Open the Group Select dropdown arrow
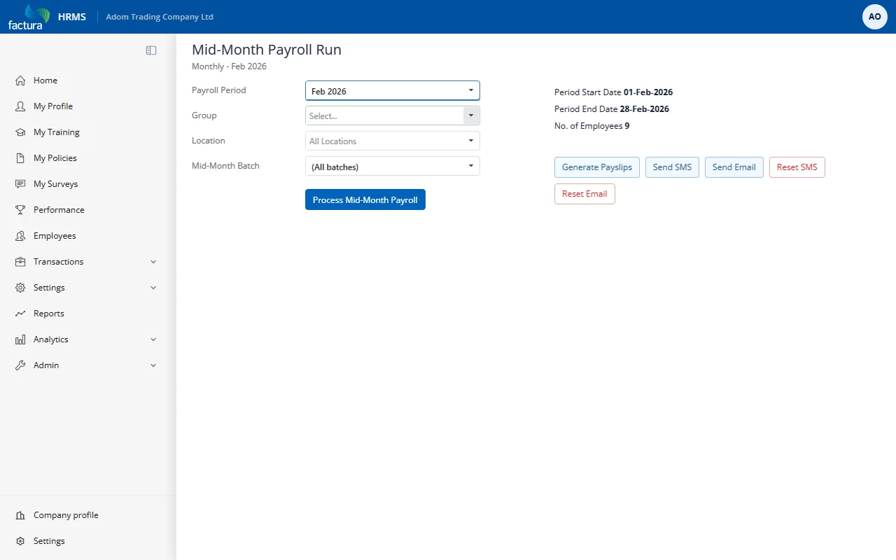Image resolution: width=896 pixels, height=560 pixels. pos(471,115)
